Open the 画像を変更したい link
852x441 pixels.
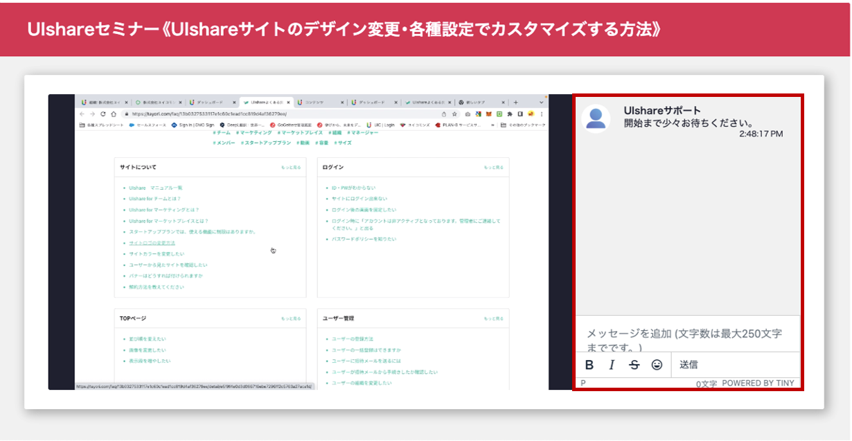(x=147, y=350)
